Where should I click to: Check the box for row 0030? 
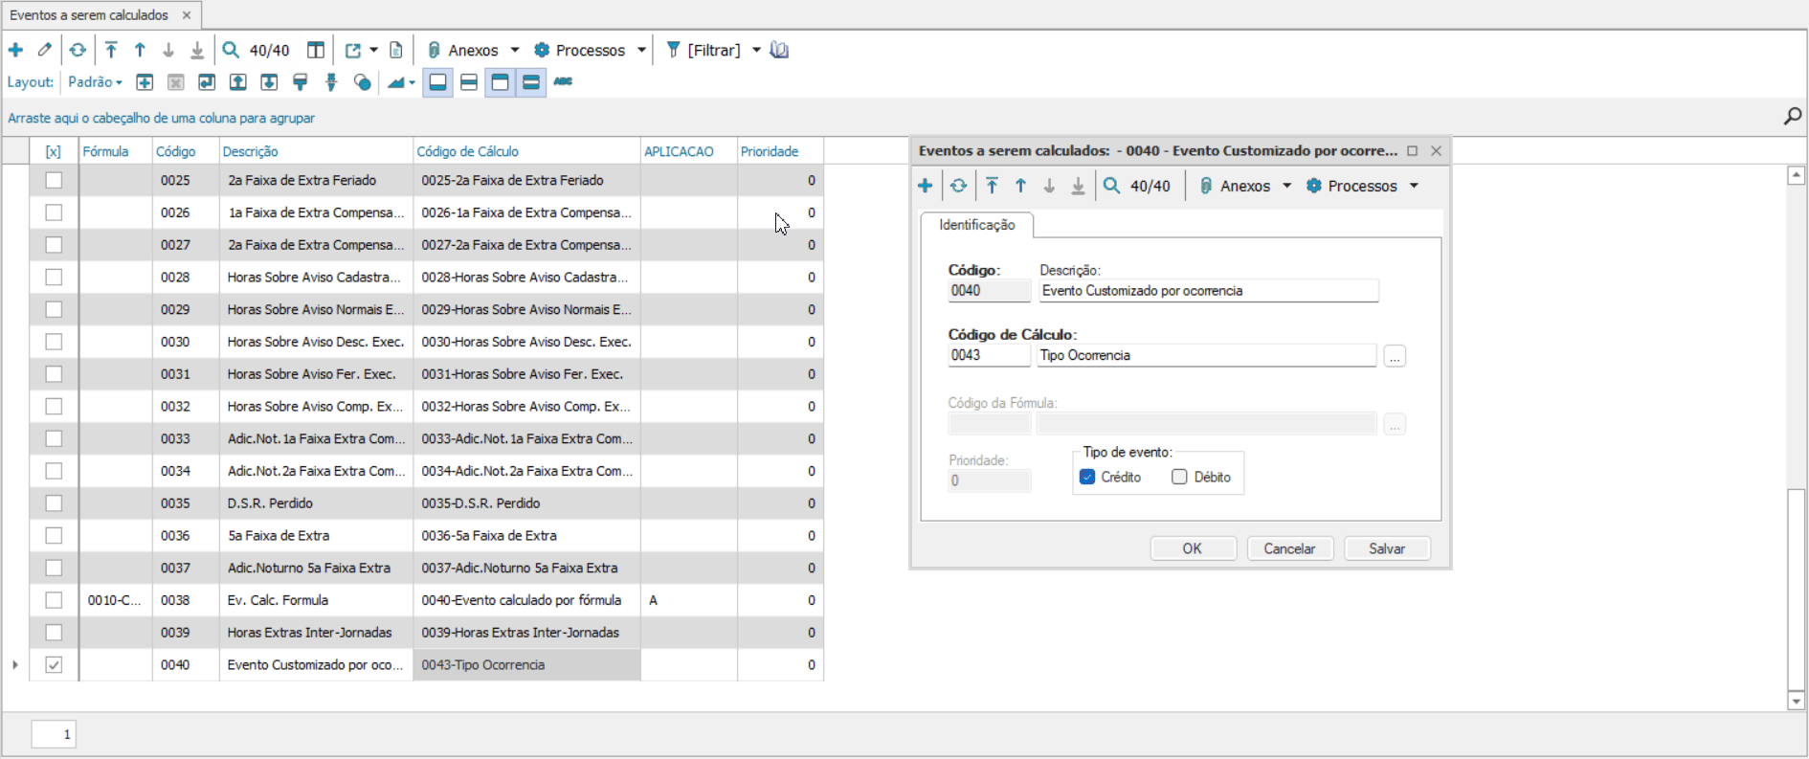54,342
